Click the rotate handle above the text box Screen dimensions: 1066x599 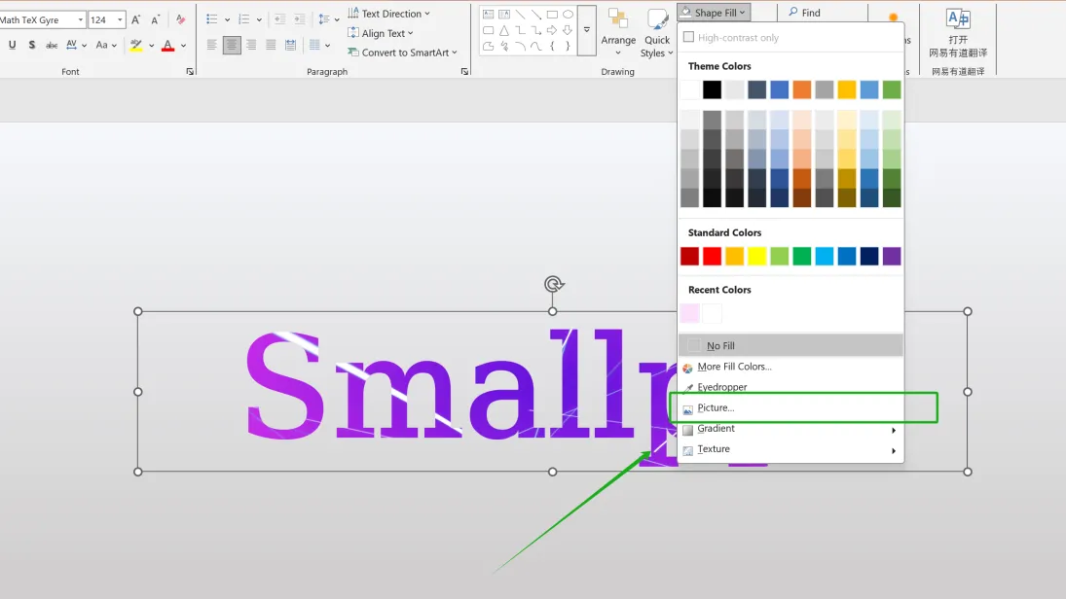point(553,284)
